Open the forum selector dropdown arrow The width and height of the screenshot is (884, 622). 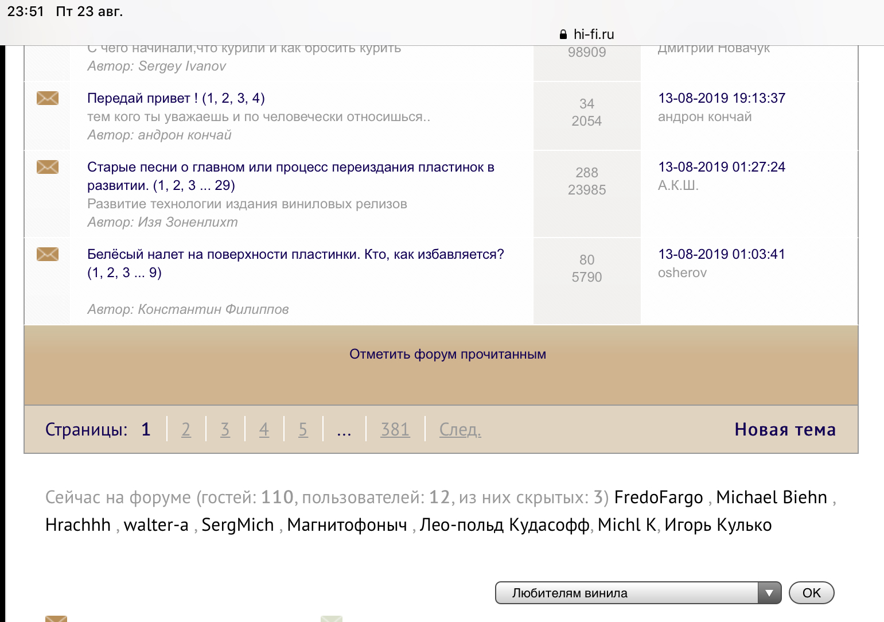[x=769, y=593]
